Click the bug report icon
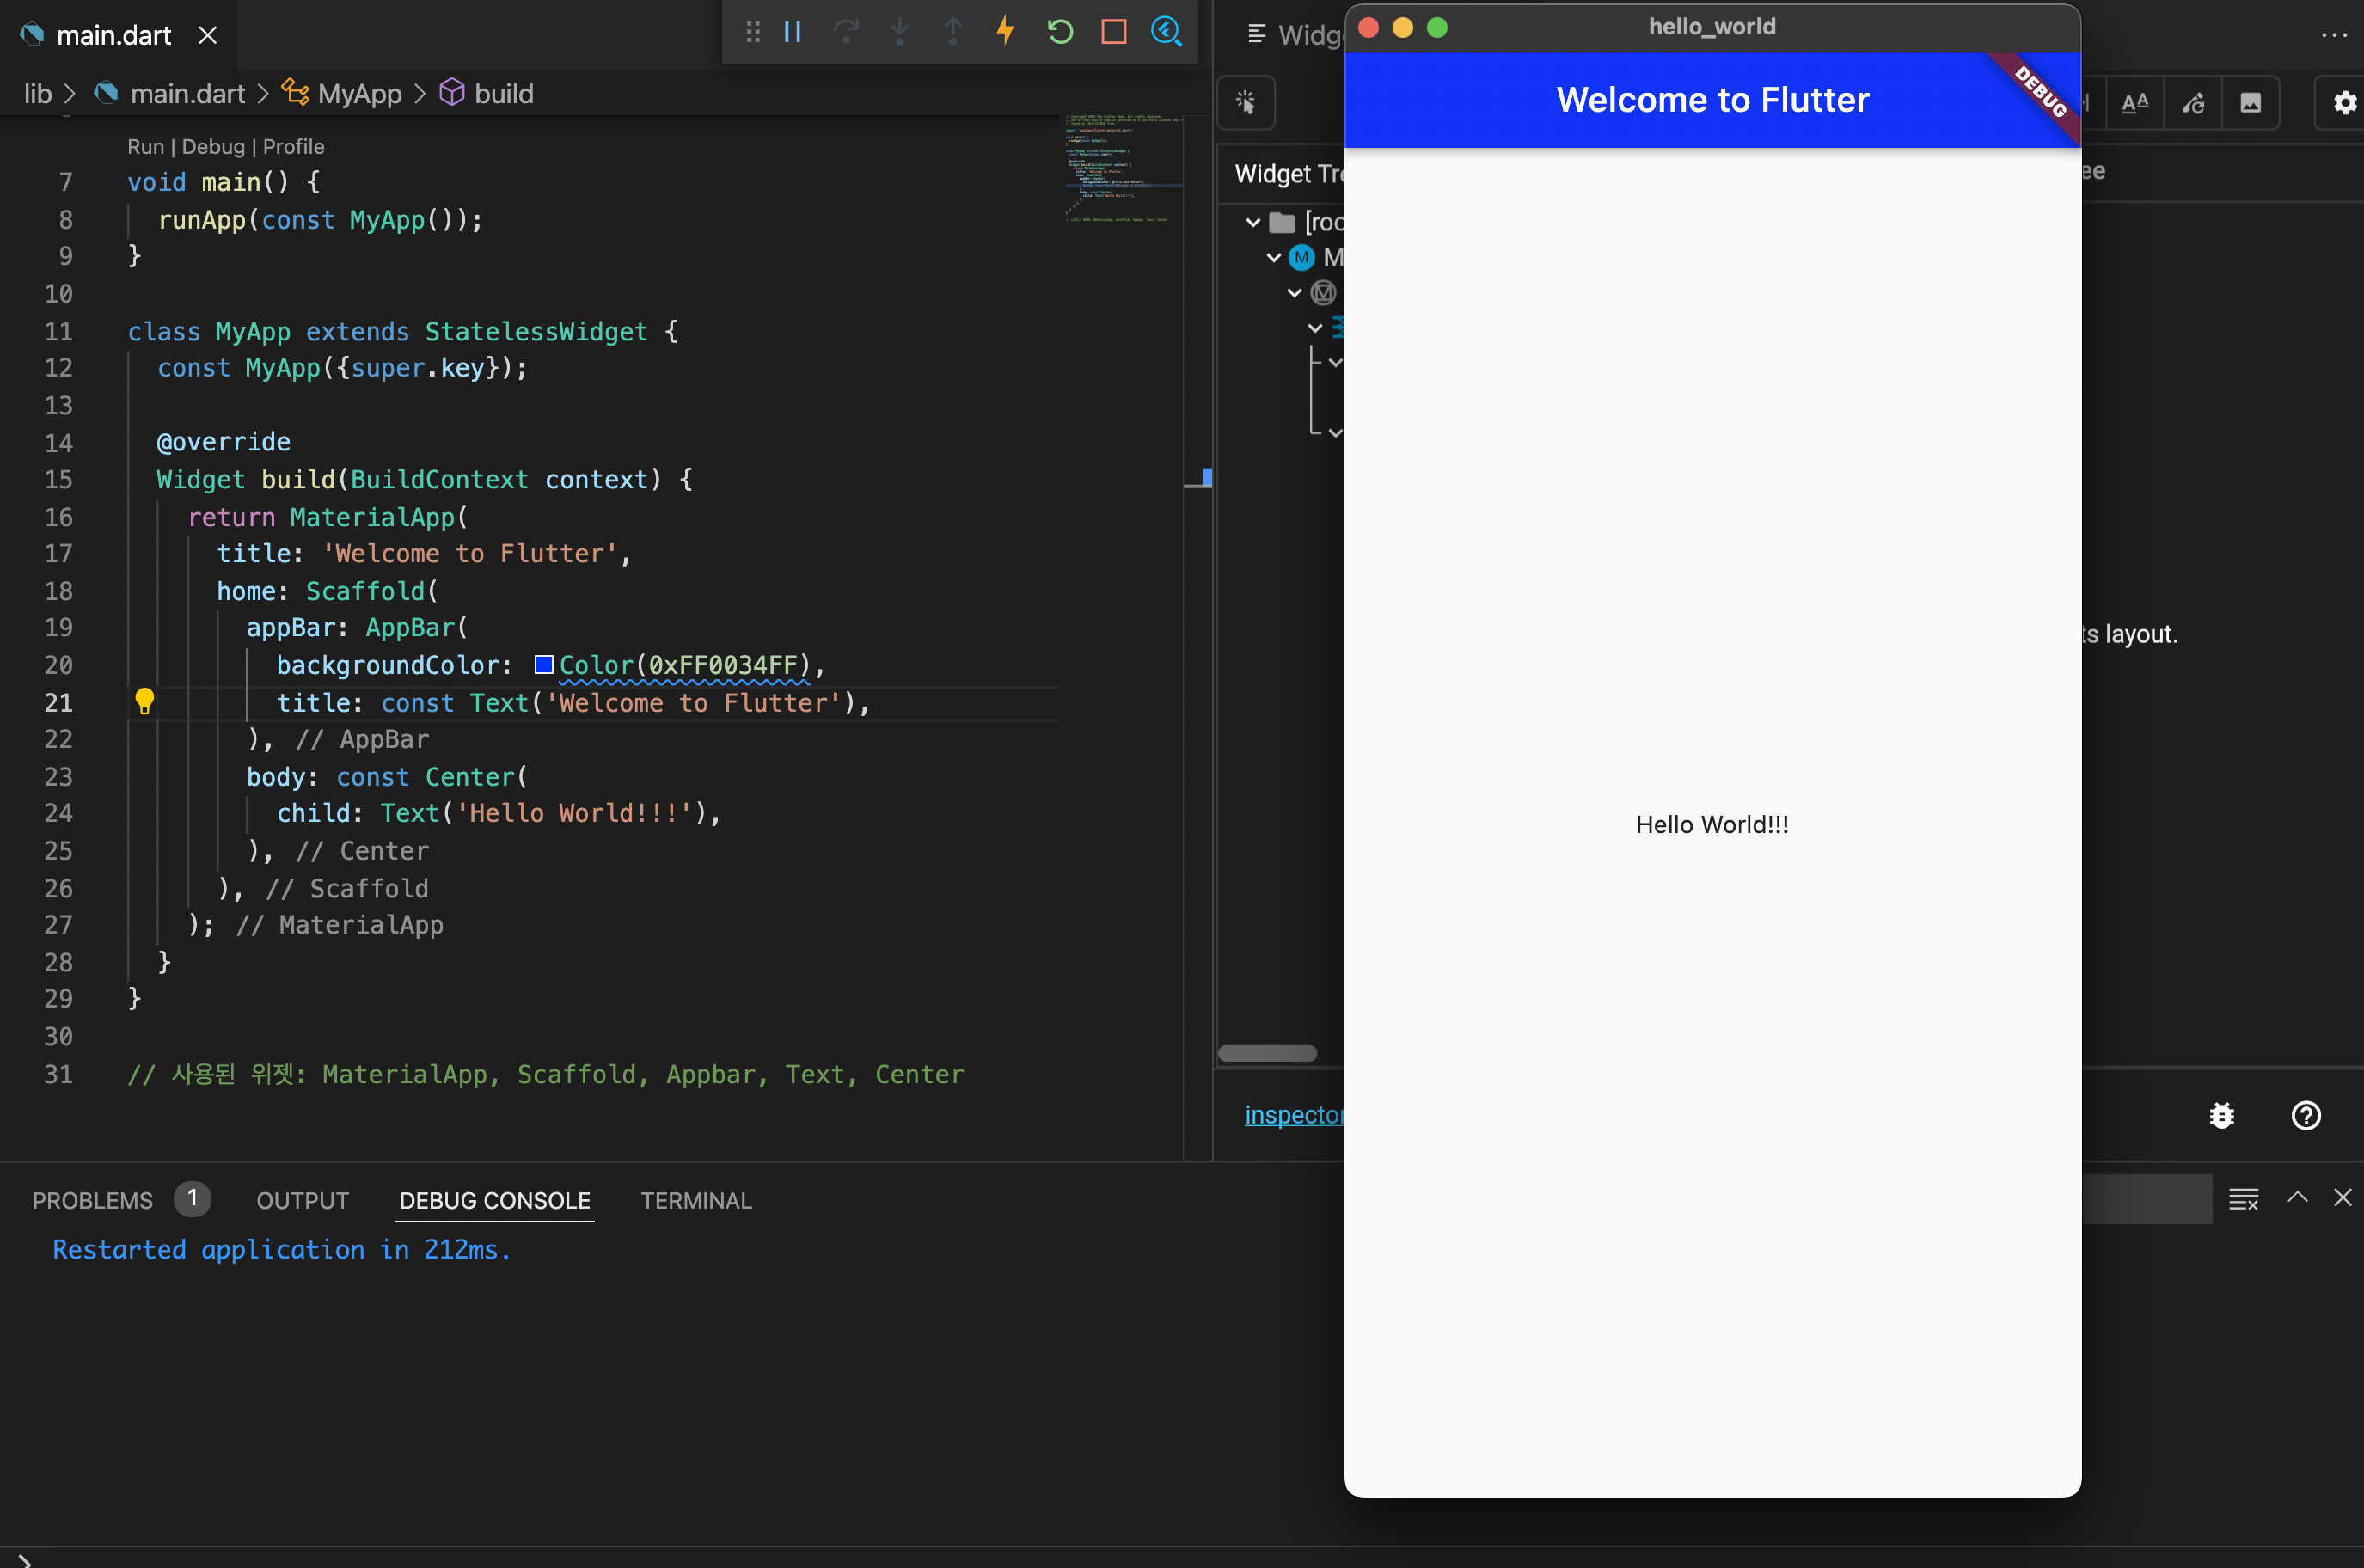 2221,1115
